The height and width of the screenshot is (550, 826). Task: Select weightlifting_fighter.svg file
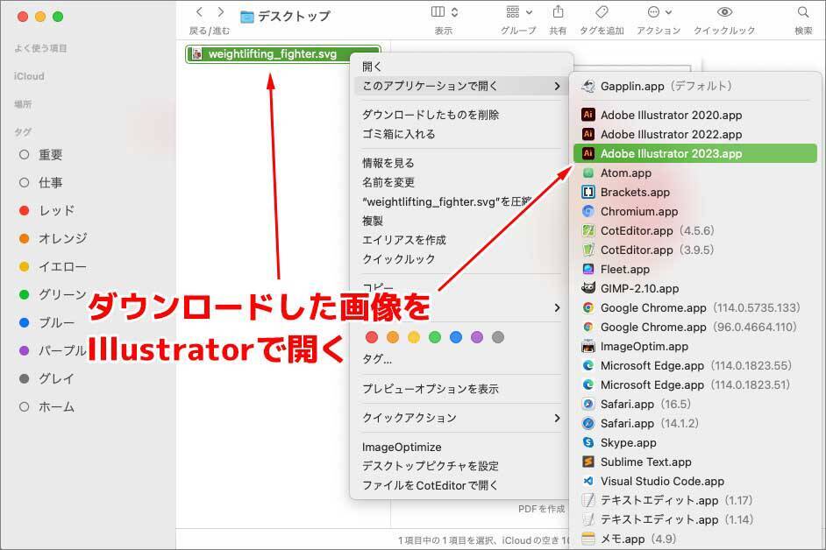[272, 54]
